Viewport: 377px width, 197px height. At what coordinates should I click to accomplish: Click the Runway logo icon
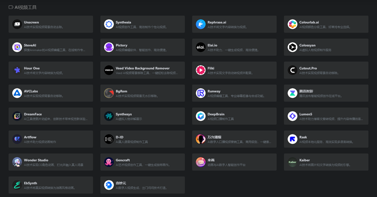[200, 93]
